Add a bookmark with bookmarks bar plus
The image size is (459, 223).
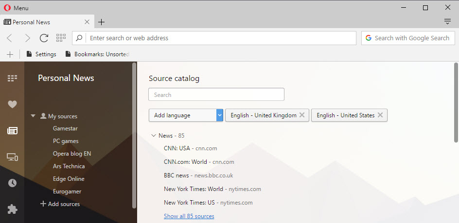10,54
